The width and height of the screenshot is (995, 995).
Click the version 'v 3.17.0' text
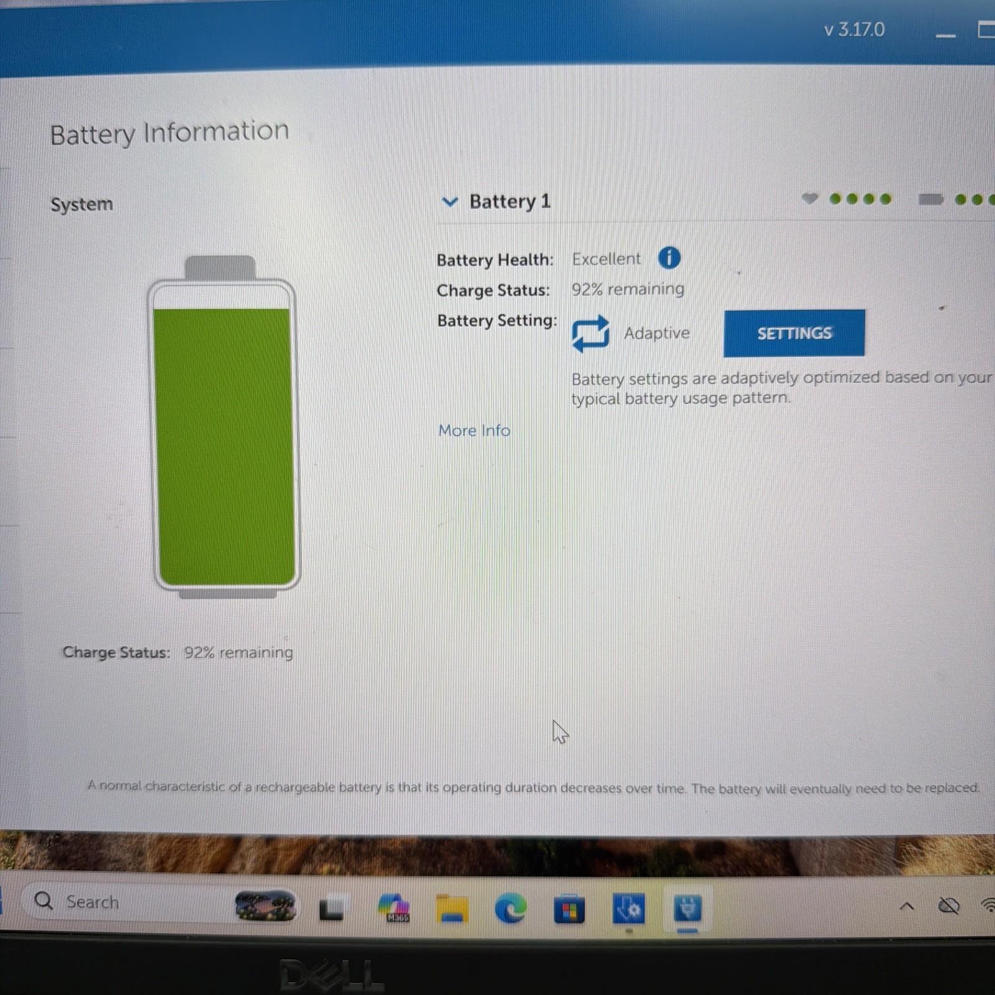[854, 30]
